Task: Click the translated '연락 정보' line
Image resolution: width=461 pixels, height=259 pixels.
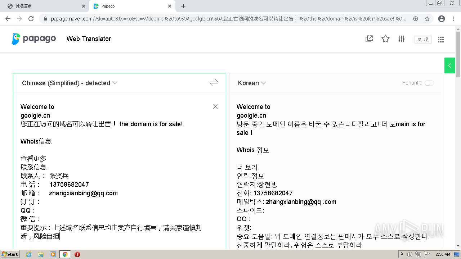Action: coord(250,176)
